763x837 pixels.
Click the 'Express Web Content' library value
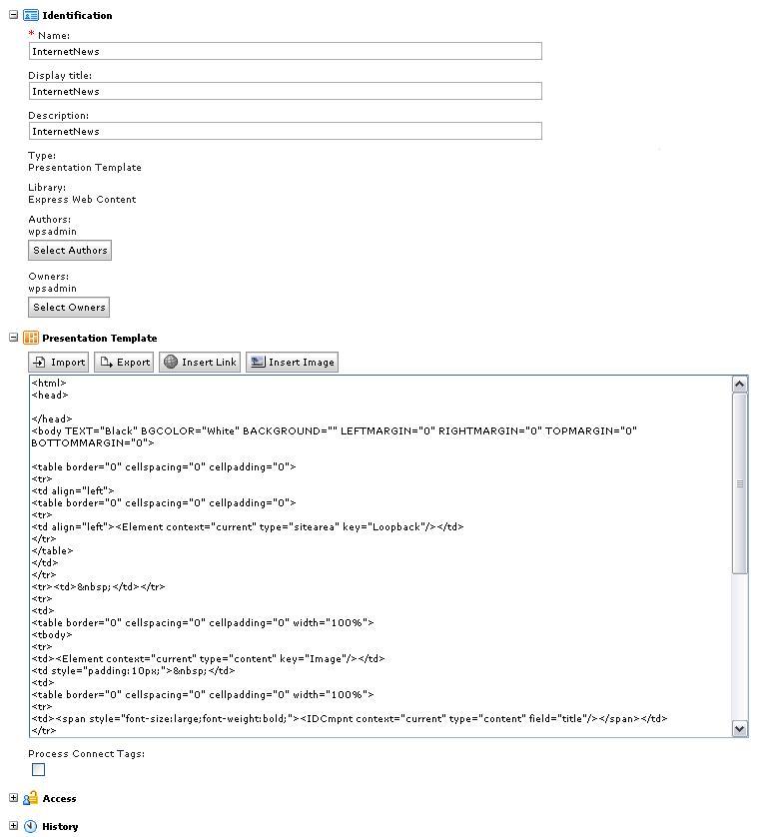tap(82, 199)
